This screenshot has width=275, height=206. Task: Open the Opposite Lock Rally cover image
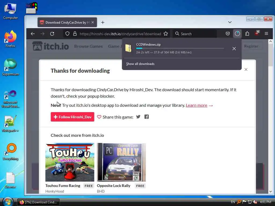coord(121,162)
